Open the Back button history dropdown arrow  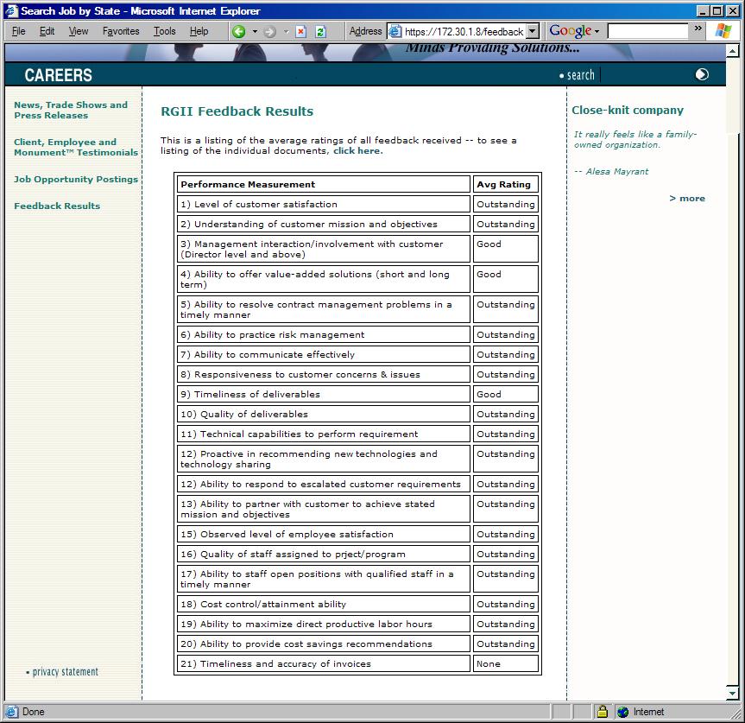[255, 32]
